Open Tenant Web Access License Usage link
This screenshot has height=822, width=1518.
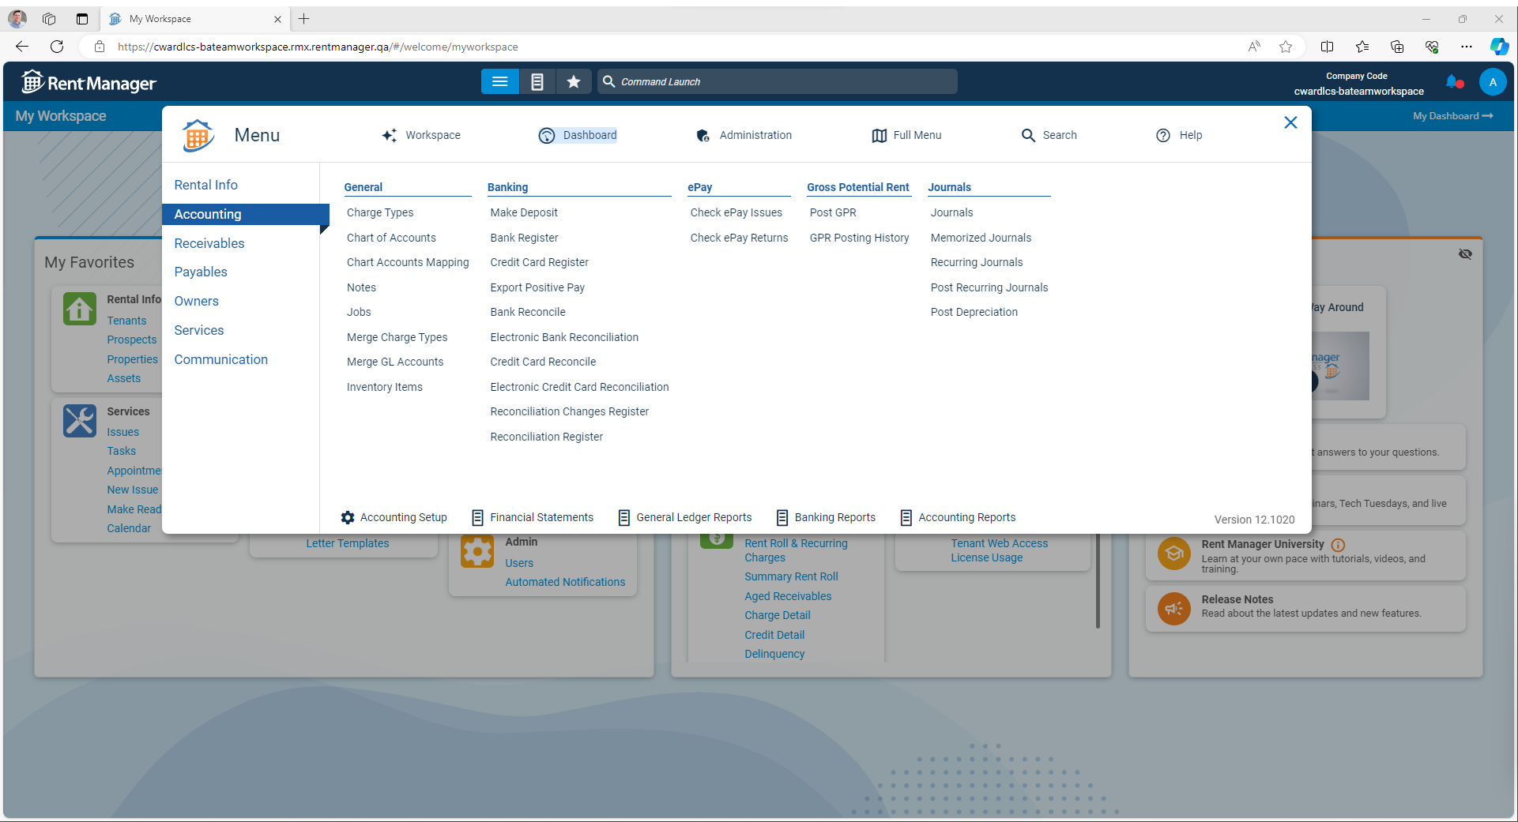999,550
